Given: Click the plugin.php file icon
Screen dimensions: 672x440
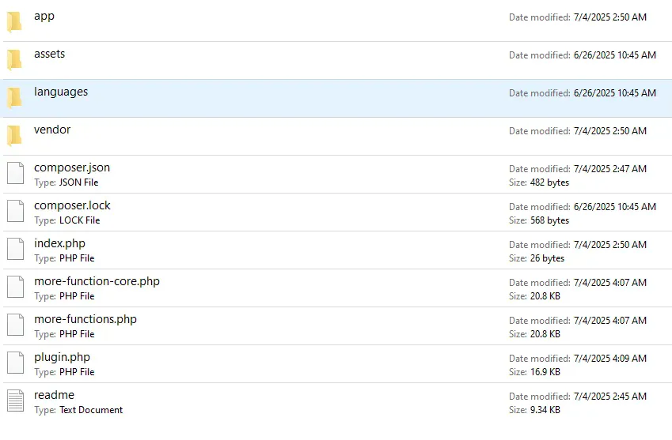Looking at the screenshot, I should (15, 363).
